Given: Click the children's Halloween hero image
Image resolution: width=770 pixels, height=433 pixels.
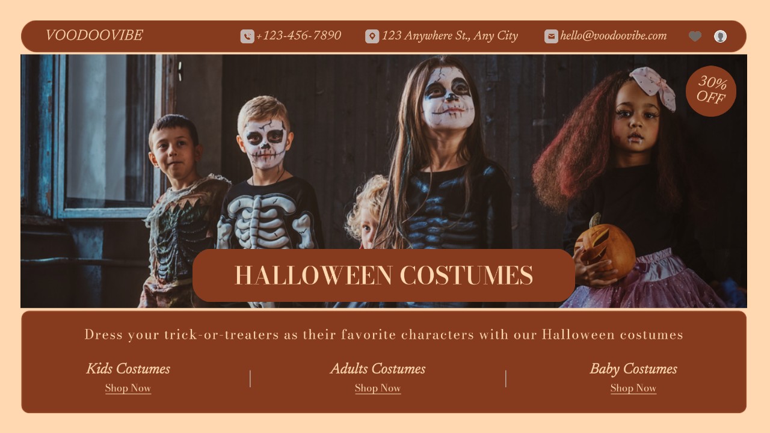Looking at the screenshot, I should (384, 181).
